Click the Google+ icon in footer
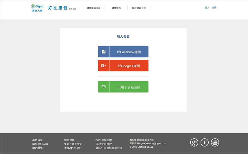This screenshot has width=248, height=154. pos(194,142)
